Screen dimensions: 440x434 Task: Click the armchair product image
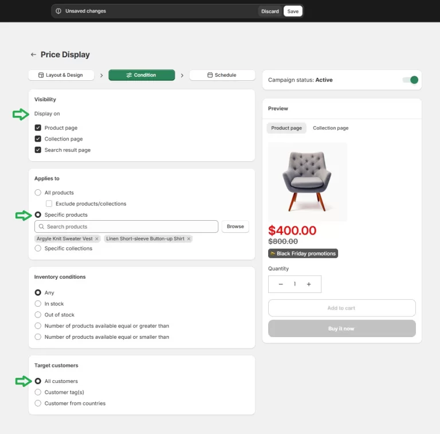point(308,182)
